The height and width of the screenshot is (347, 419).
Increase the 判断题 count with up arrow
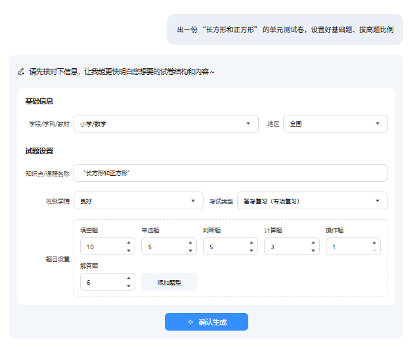(x=252, y=243)
